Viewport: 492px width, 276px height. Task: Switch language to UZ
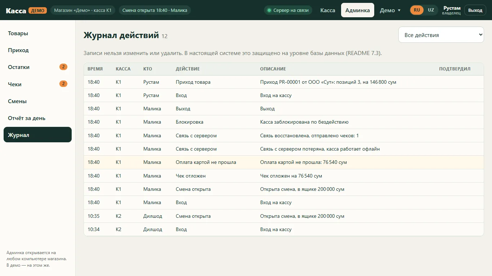(431, 10)
